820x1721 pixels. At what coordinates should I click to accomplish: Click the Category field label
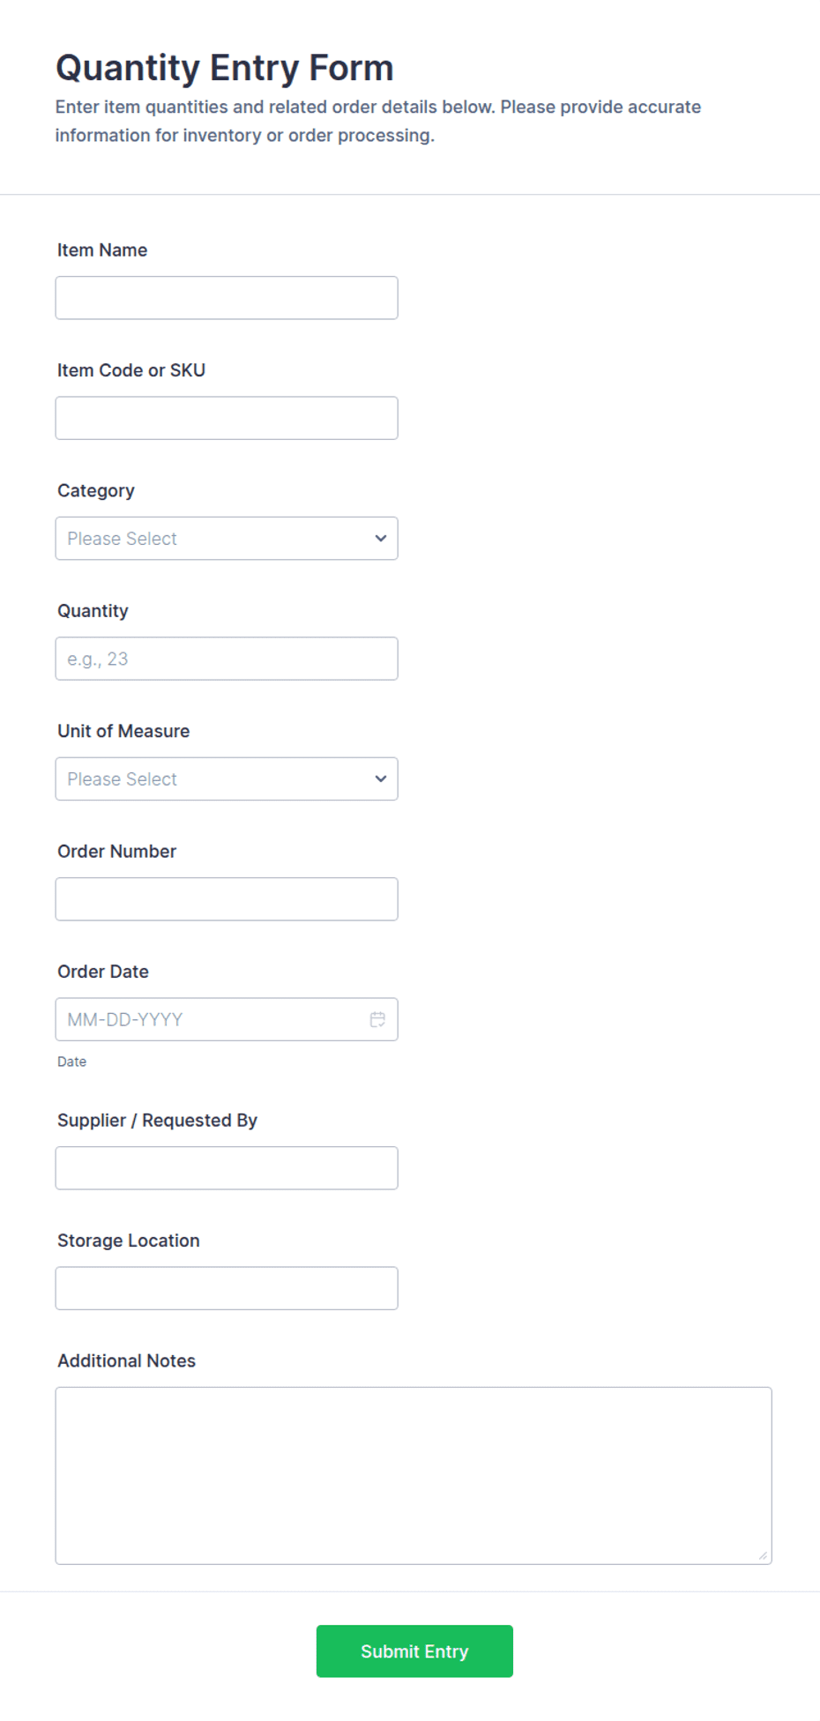tap(96, 491)
